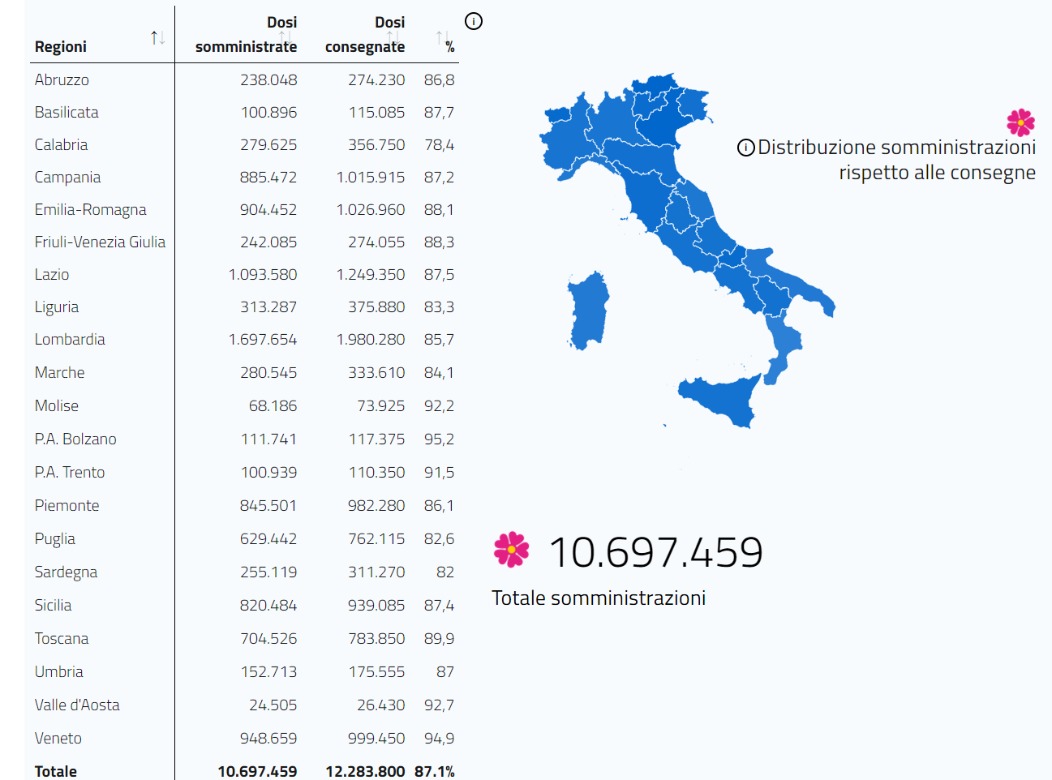Click Calabria percentage 78,4
The height and width of the screenshot is (780, 1052).
439,144
